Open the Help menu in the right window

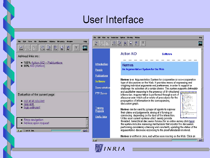point(200,37)
